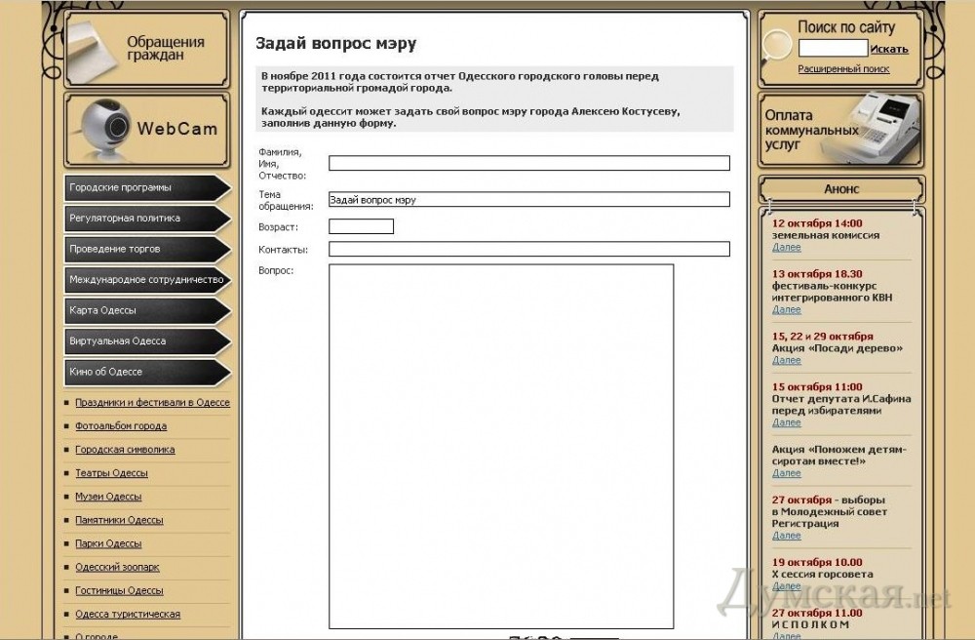Viewport: 975px width, 640px height.
Task: Open the Проведение торгов section
Action: click(146, 249)
